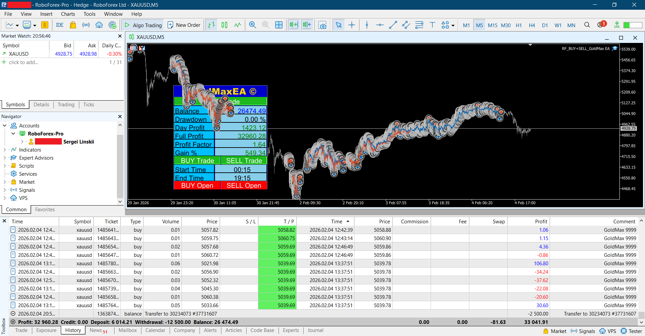Expand the Indicators tree node

pos(5,150)
